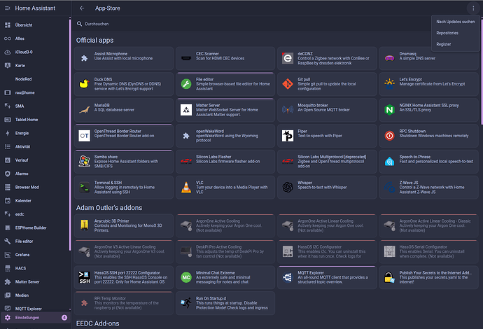Click the 'Official apps' heading
Screen dimensions: 483x329
tap(95, 41)
